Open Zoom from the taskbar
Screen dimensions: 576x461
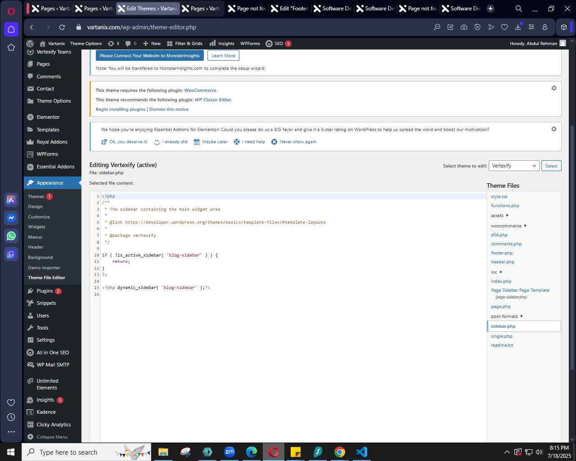coord(229,452)
